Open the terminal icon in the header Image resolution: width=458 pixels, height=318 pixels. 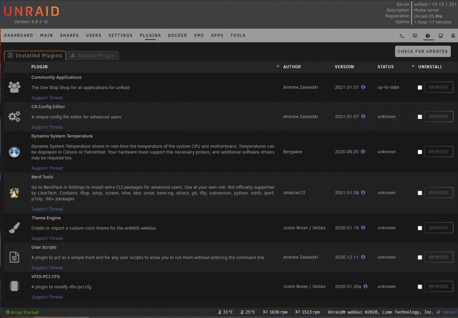click(x=402, y=36)
